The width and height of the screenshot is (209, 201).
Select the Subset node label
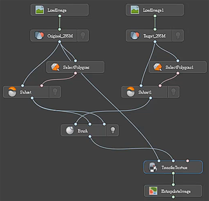pos(26,92)
